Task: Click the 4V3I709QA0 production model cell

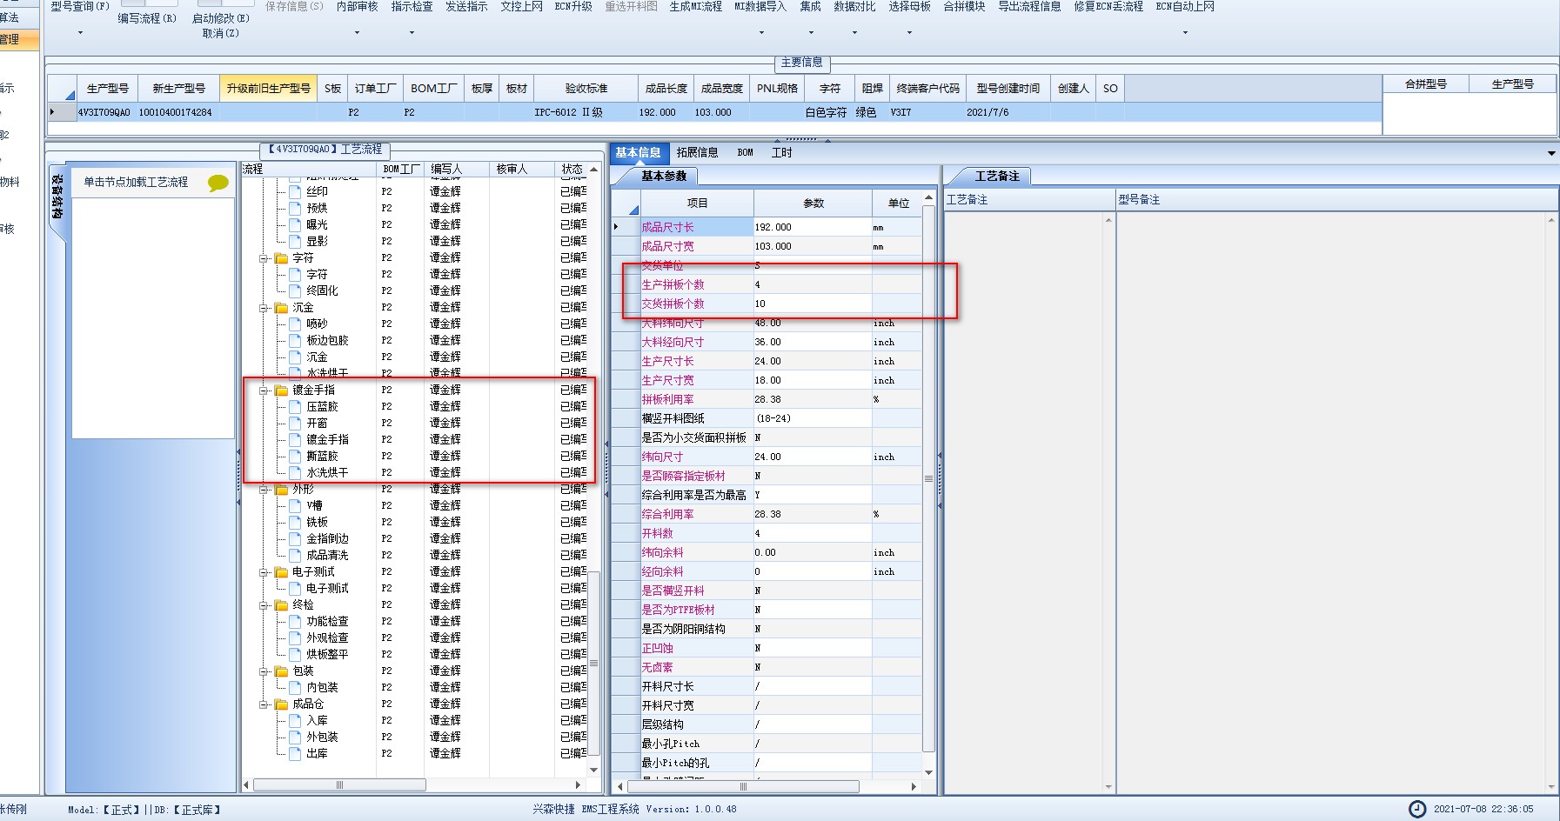Action: coord(104,112)
